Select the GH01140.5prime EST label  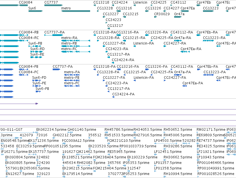coord(82,130)
